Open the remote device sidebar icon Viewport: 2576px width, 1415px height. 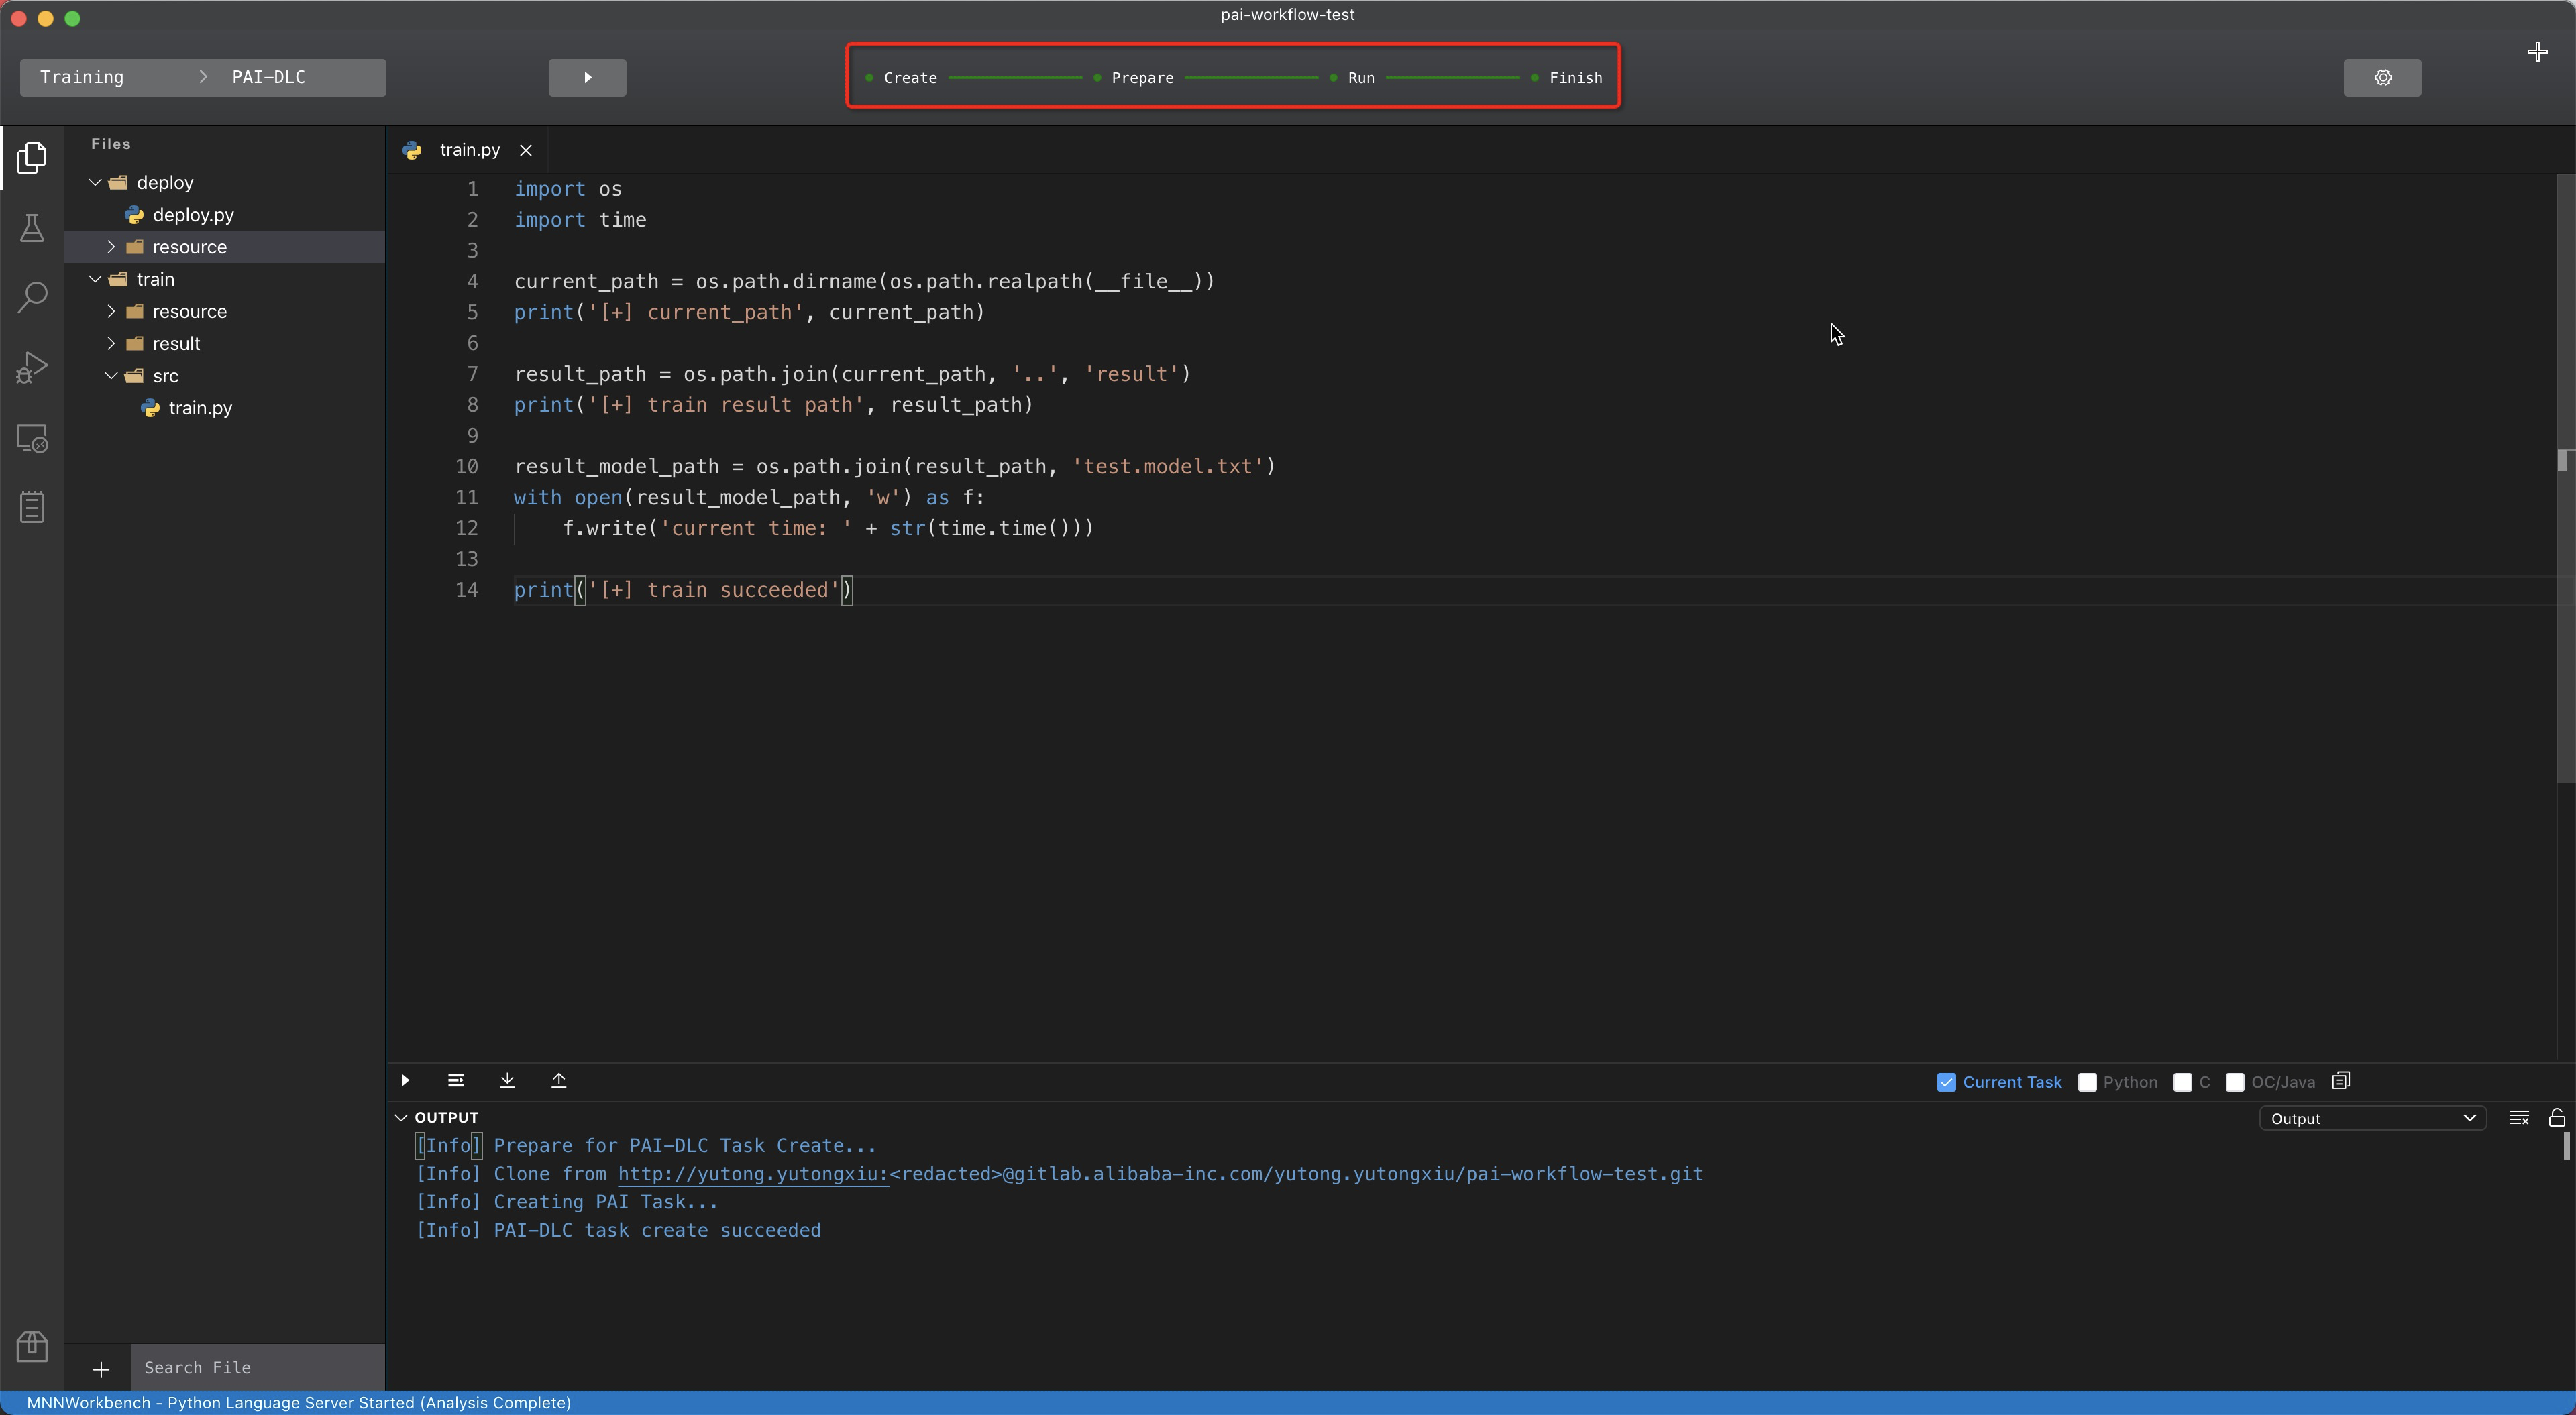(x=32, y=438)
